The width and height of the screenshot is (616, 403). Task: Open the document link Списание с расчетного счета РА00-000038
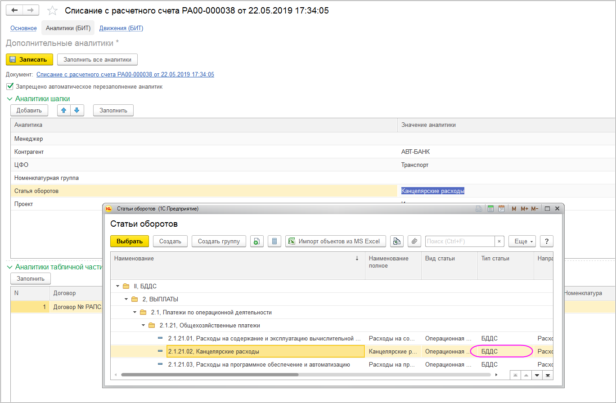click(x=125, y=75)
